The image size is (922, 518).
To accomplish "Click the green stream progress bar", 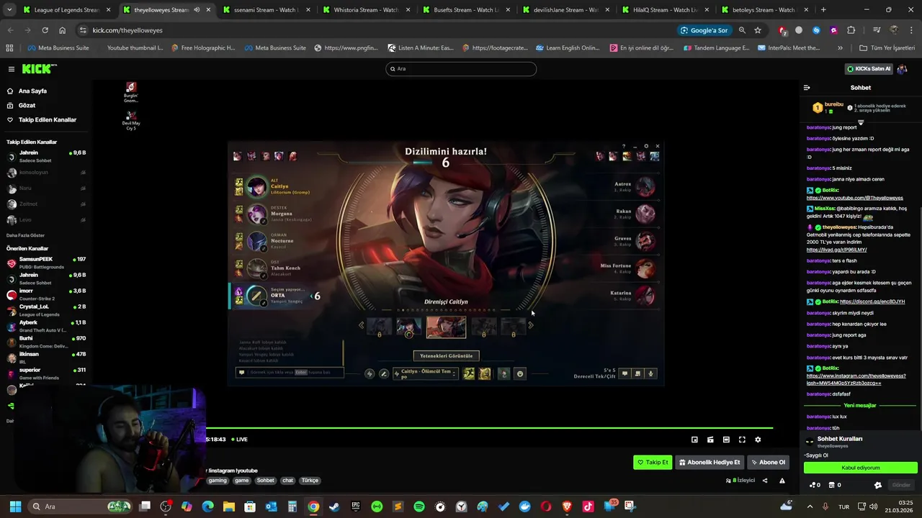I will tap(488, 429).
